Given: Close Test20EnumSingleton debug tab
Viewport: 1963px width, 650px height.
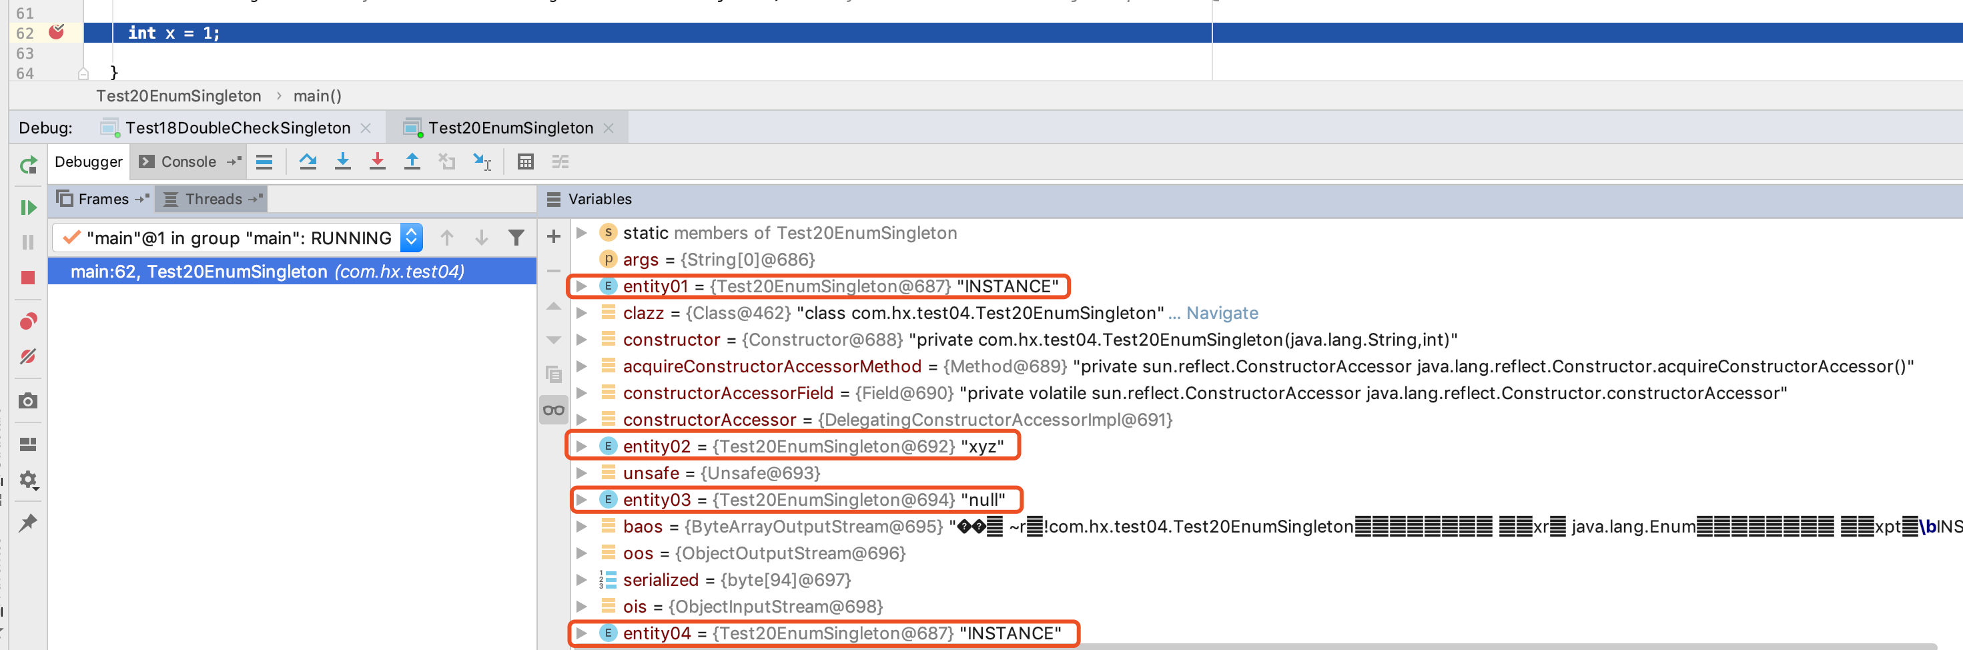Looking at the screenshot, I should 609,128.
